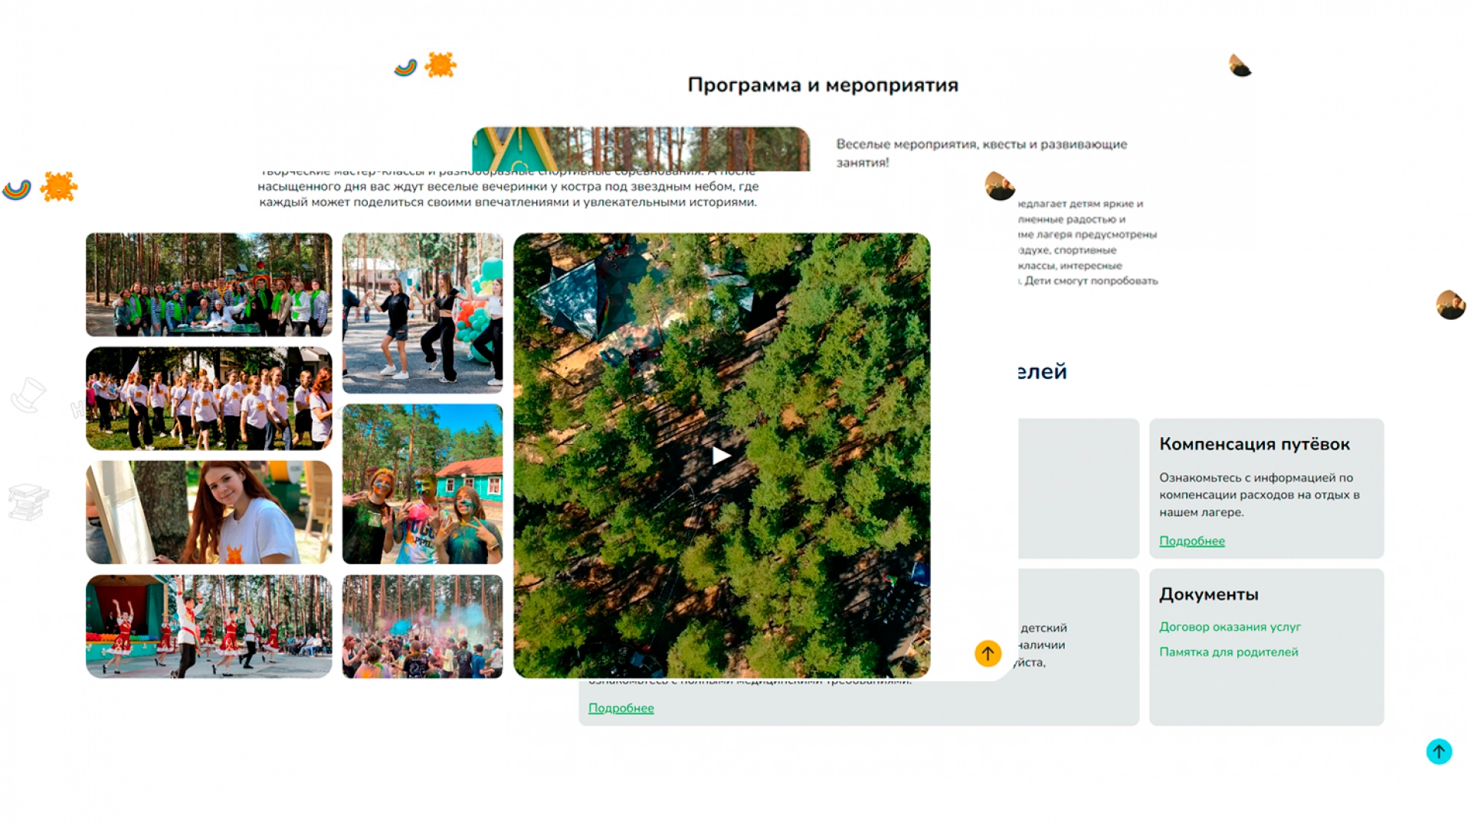Viewport: 1471px width, 826px height.
Task: Click the round avatar beside program description
Action: tap(1000, 186)
